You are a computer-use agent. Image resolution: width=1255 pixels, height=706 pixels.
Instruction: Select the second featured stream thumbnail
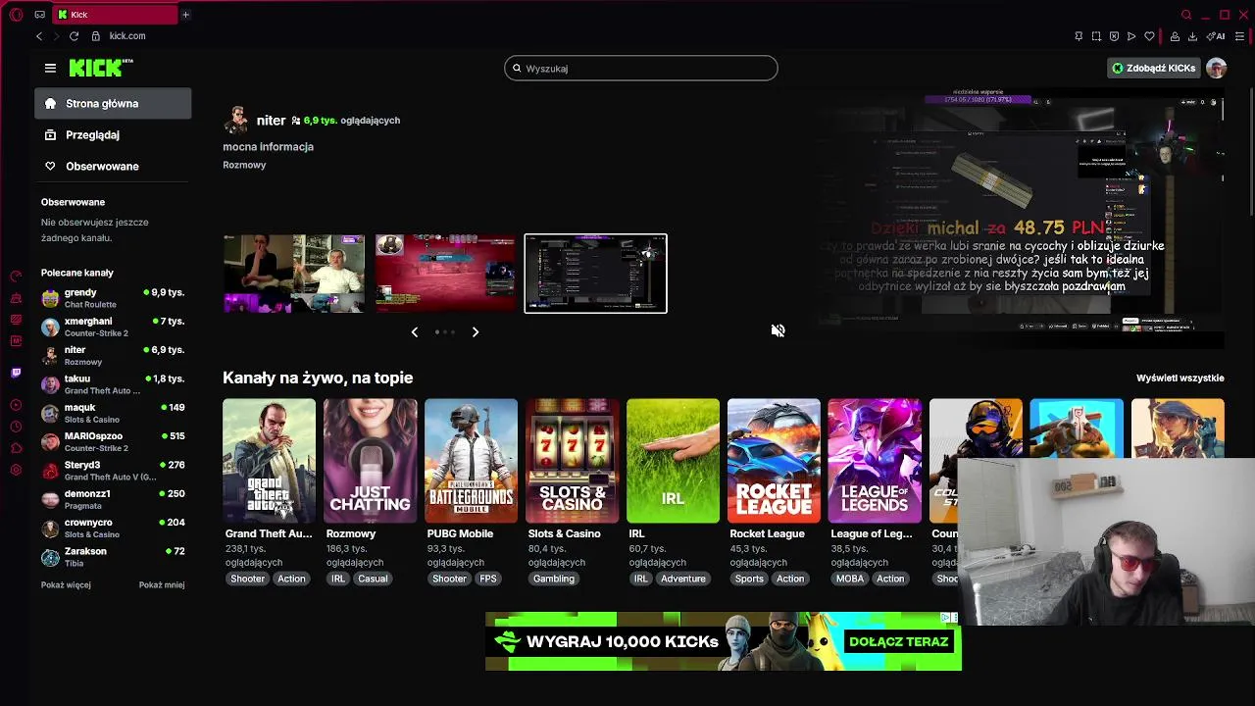pos(444,274)
